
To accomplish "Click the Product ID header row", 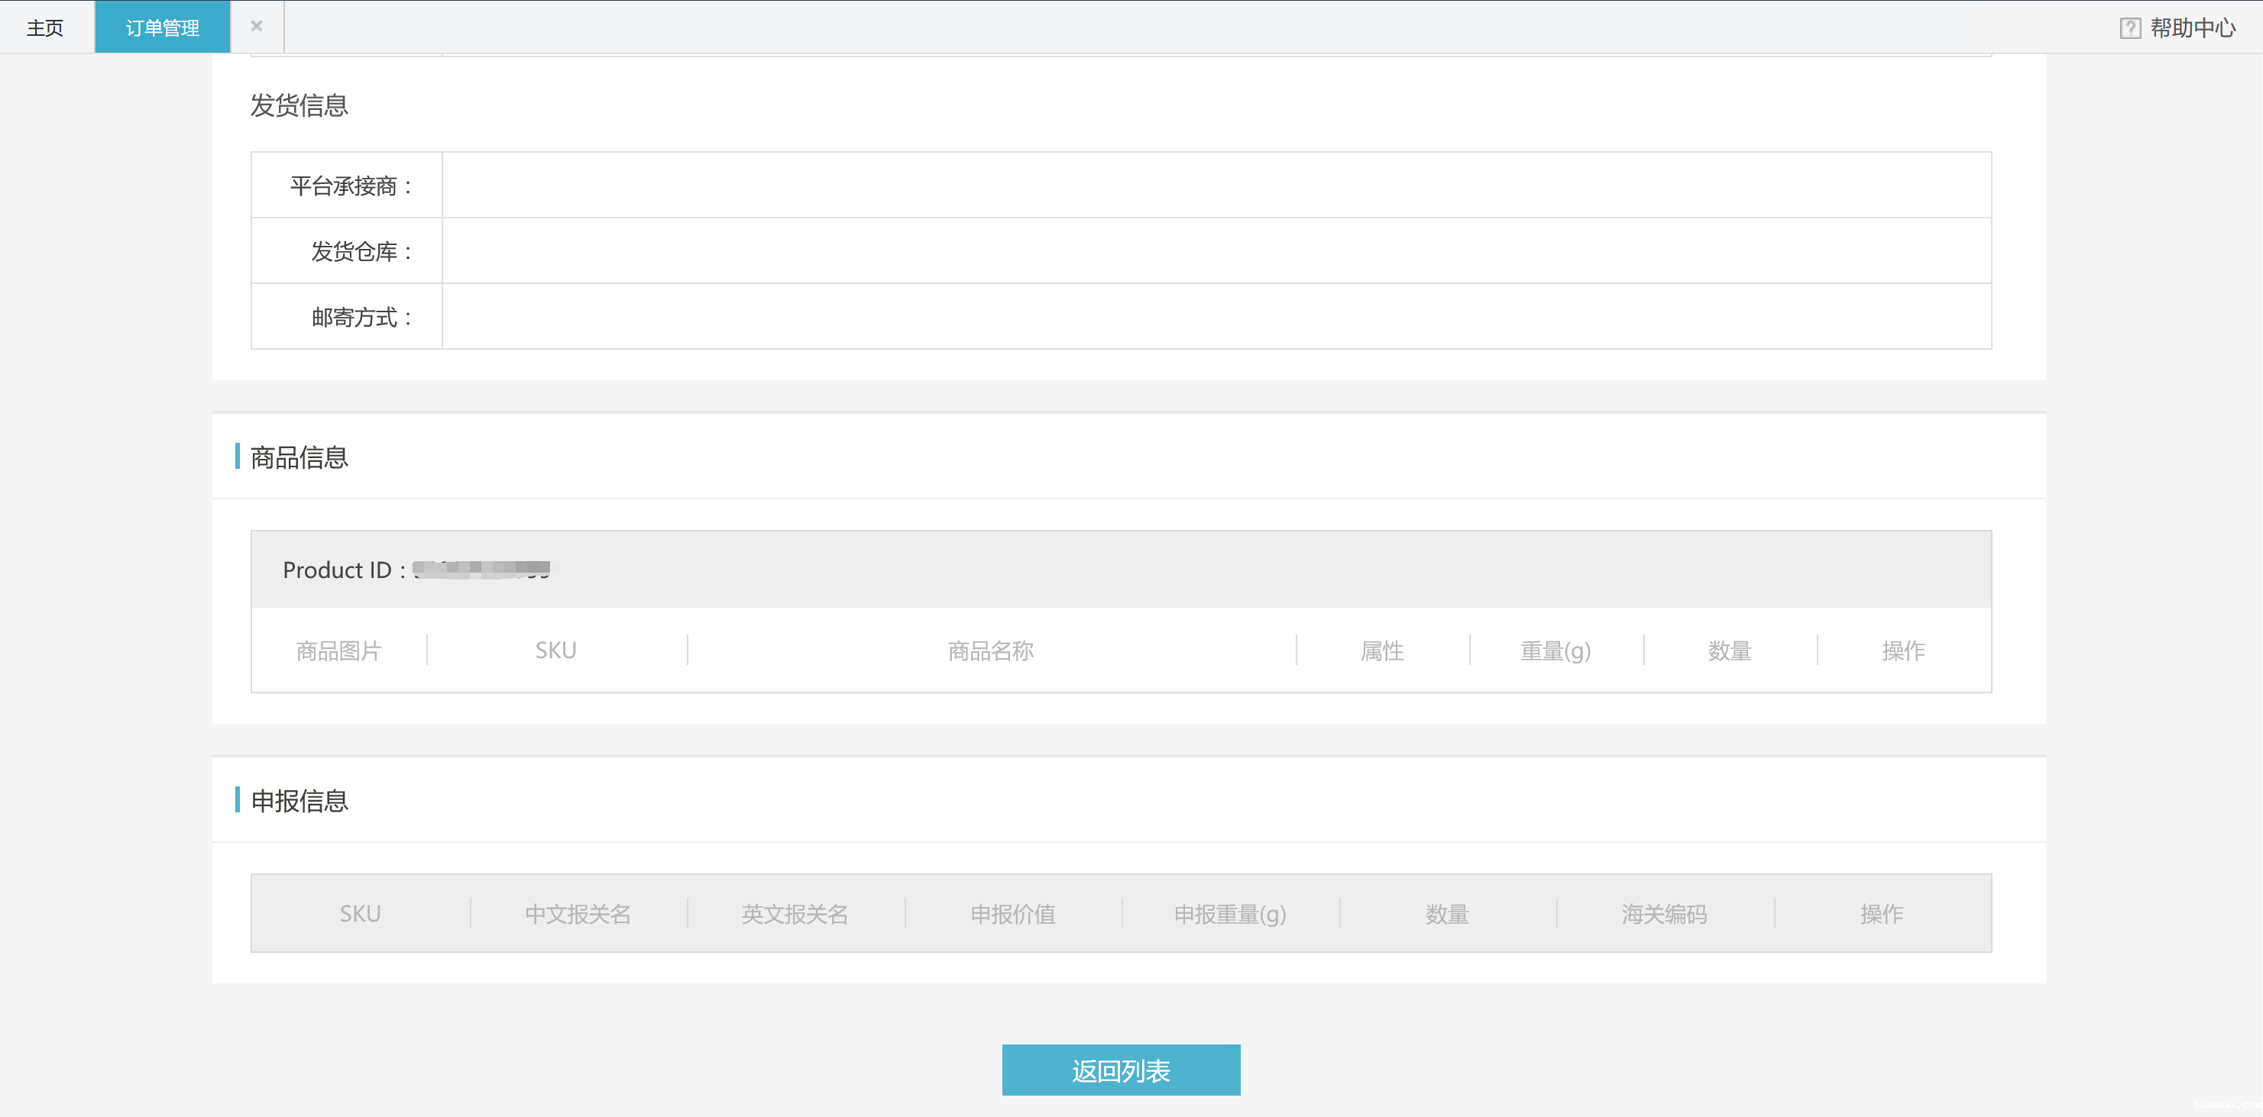I will pos(1120,570).
